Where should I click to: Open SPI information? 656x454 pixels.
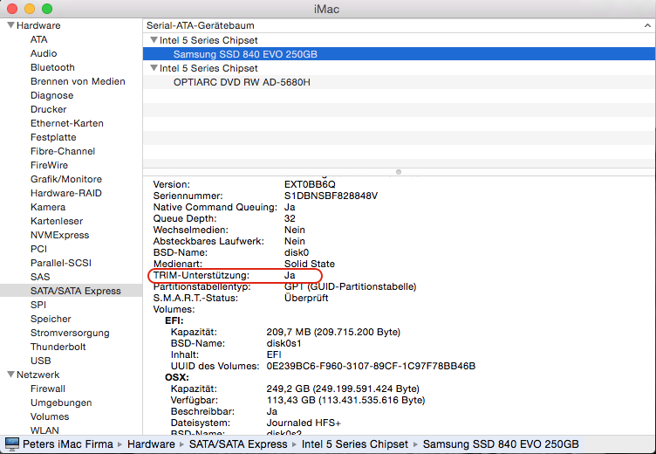tap(38, 305)
